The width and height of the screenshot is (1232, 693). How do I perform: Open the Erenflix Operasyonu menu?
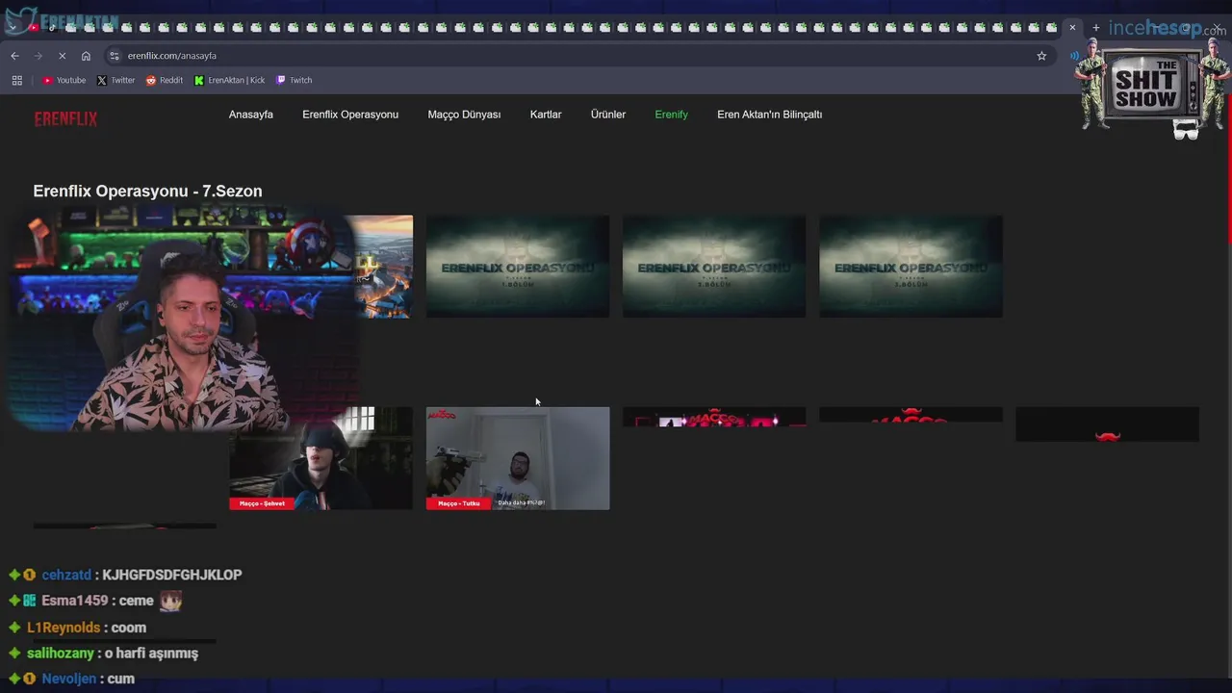(350, 115)
